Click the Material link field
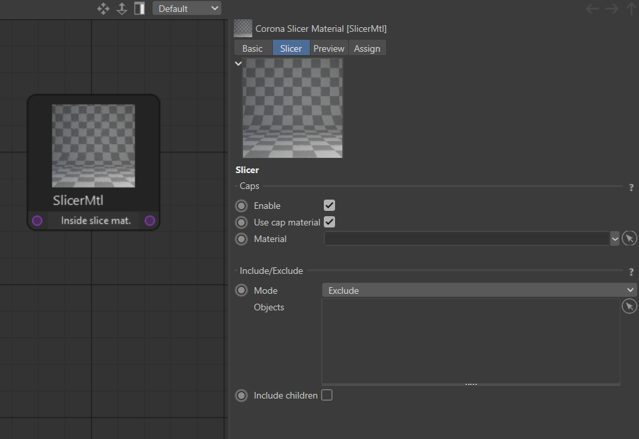Image resolution: width=639 pixels, height=439 pixels. coord(467,239)
